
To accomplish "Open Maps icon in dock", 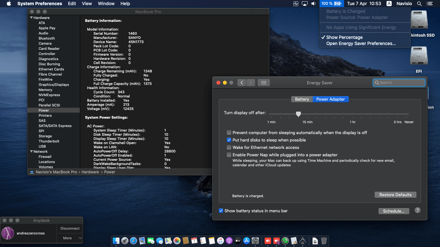I will 168,241.
